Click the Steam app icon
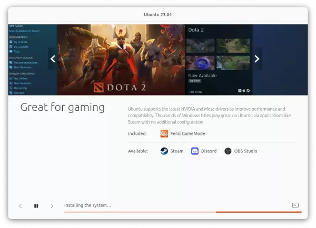Image resolution: width=316 pixels, height=228 pixels. [x=164, y=151]
